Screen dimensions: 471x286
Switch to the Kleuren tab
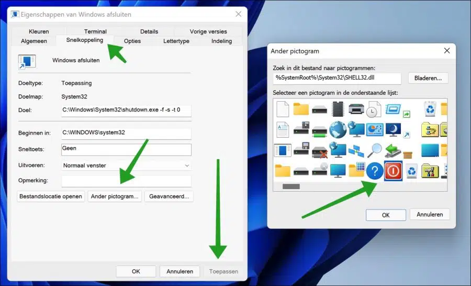pos(39,31)
